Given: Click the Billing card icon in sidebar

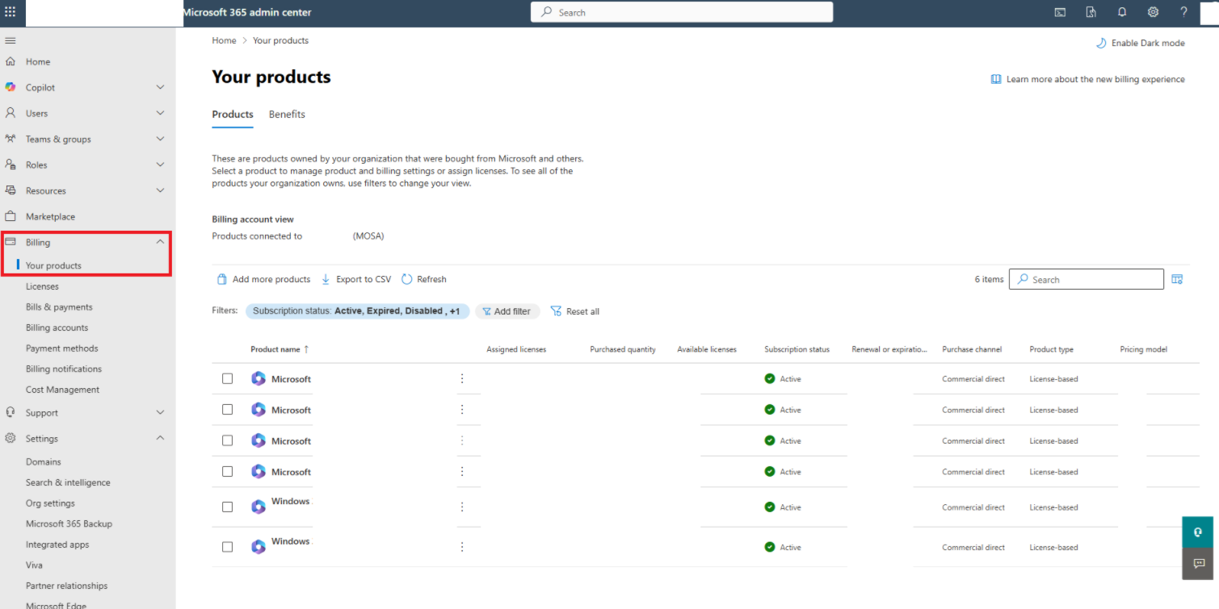Looking at the screenshot, I should click(11, 242).
